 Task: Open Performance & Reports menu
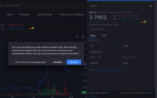72,14
